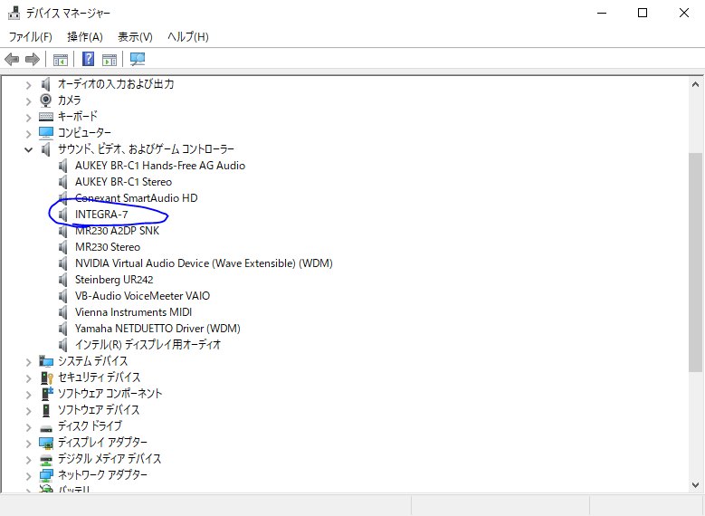Click the keyboard icon beside キーボード
705x516 pixels.
coord(46,117)
